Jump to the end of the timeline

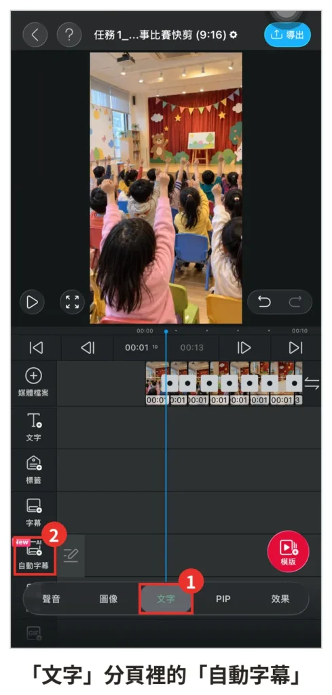pyautogui.click(x=295, y=348)
